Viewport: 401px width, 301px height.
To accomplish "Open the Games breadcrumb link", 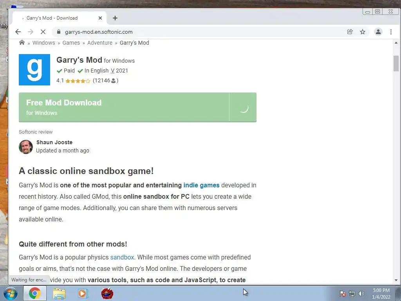I will (x=71, y=43).
